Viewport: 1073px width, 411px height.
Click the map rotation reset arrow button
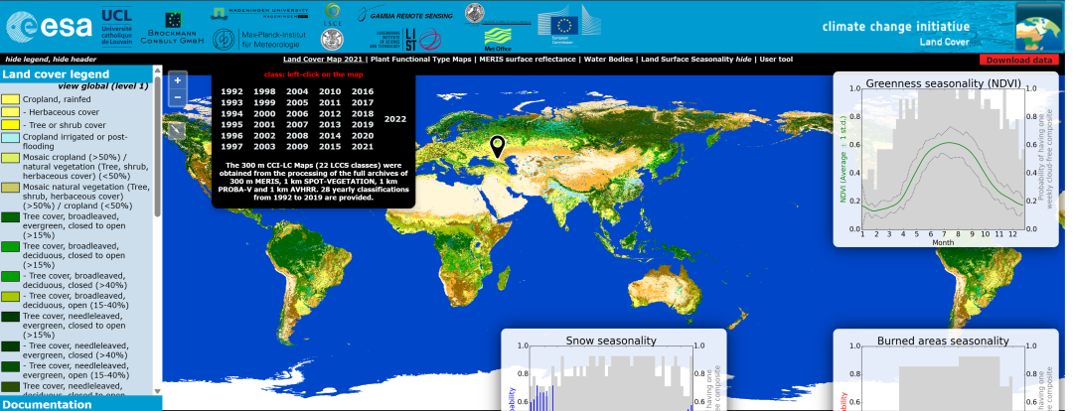[177, 130]
